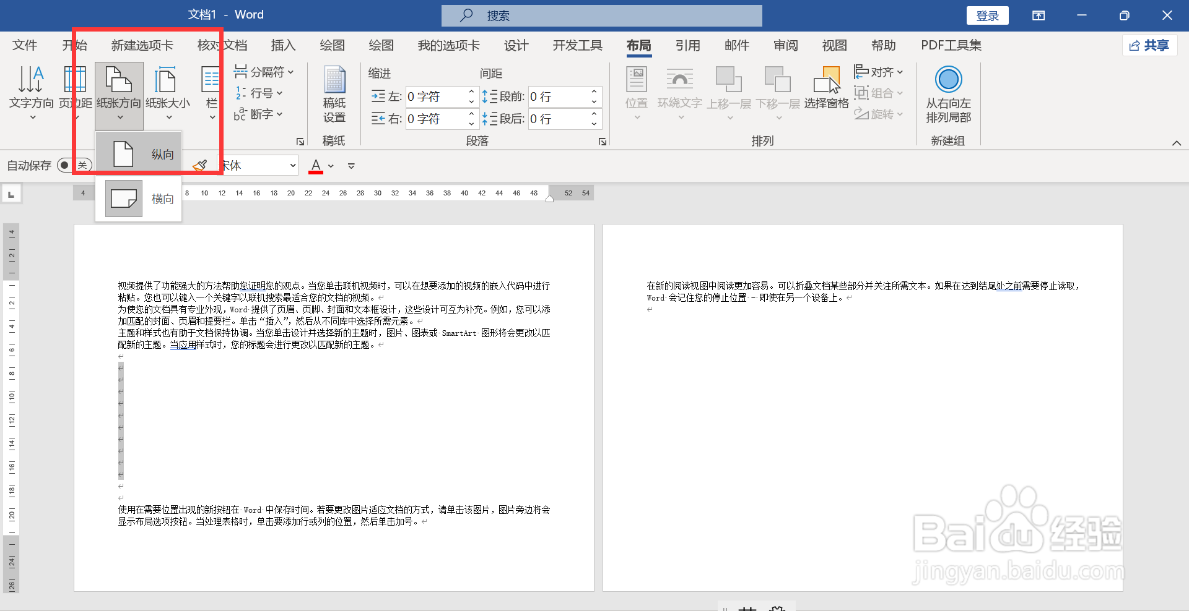Click the Sign in (登录) button

(x=988, y=15)
